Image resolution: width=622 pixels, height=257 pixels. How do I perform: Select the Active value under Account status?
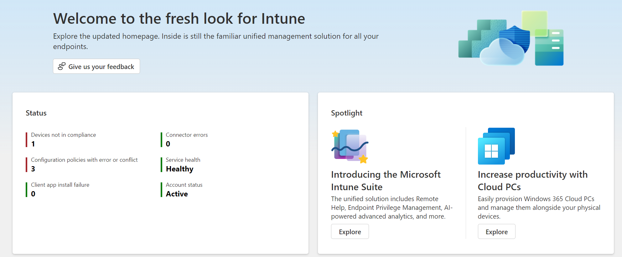click(x=177, y=194)
